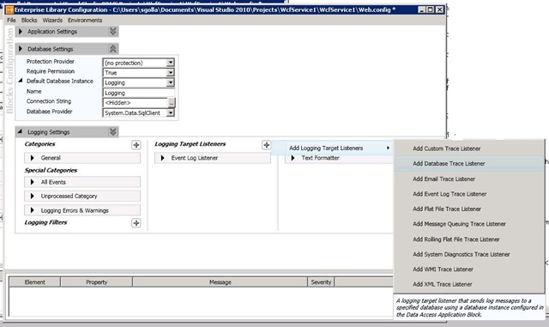549x327 pixels.
Task: Click the Enterprise Library title bar icon
Action: pos(9,9)
